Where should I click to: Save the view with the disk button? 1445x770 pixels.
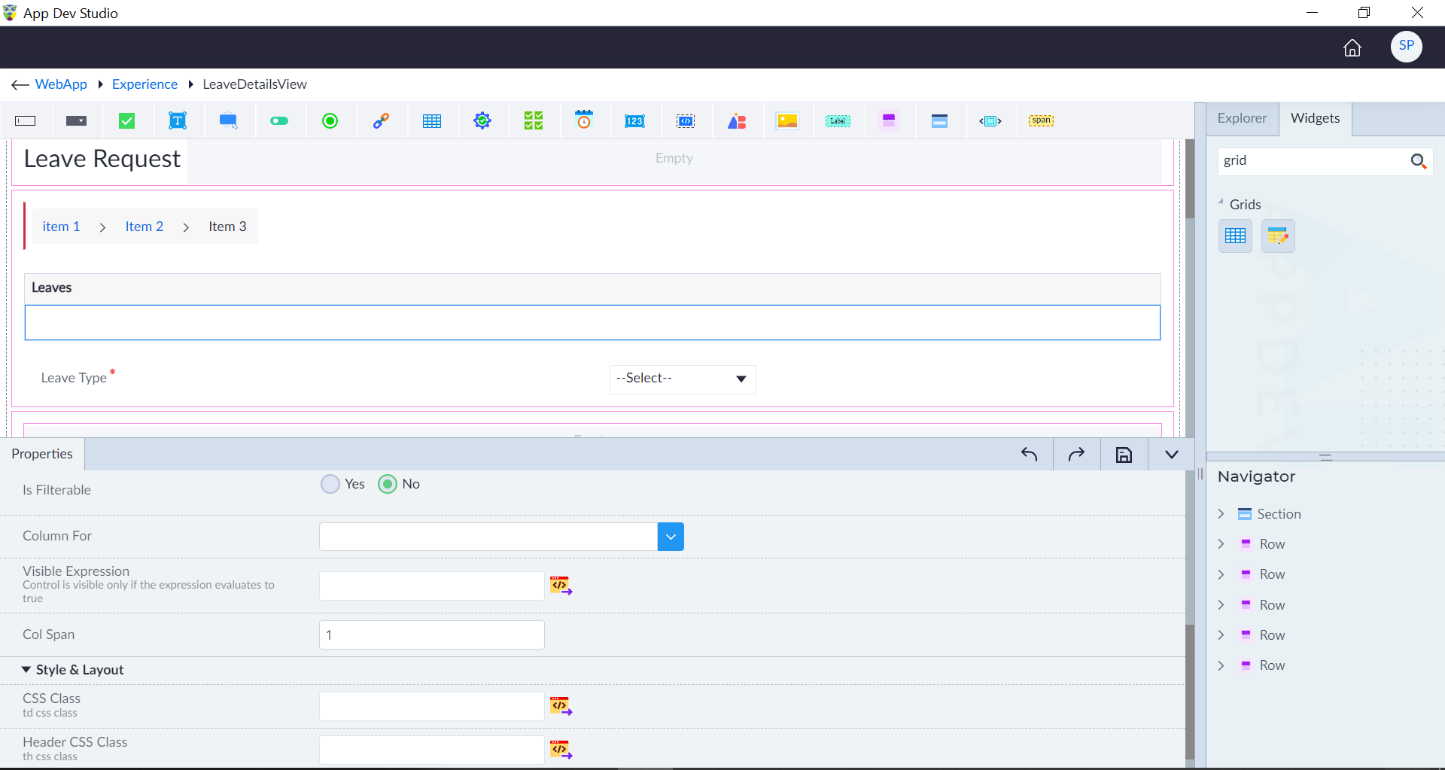(x=1124, y=455)
